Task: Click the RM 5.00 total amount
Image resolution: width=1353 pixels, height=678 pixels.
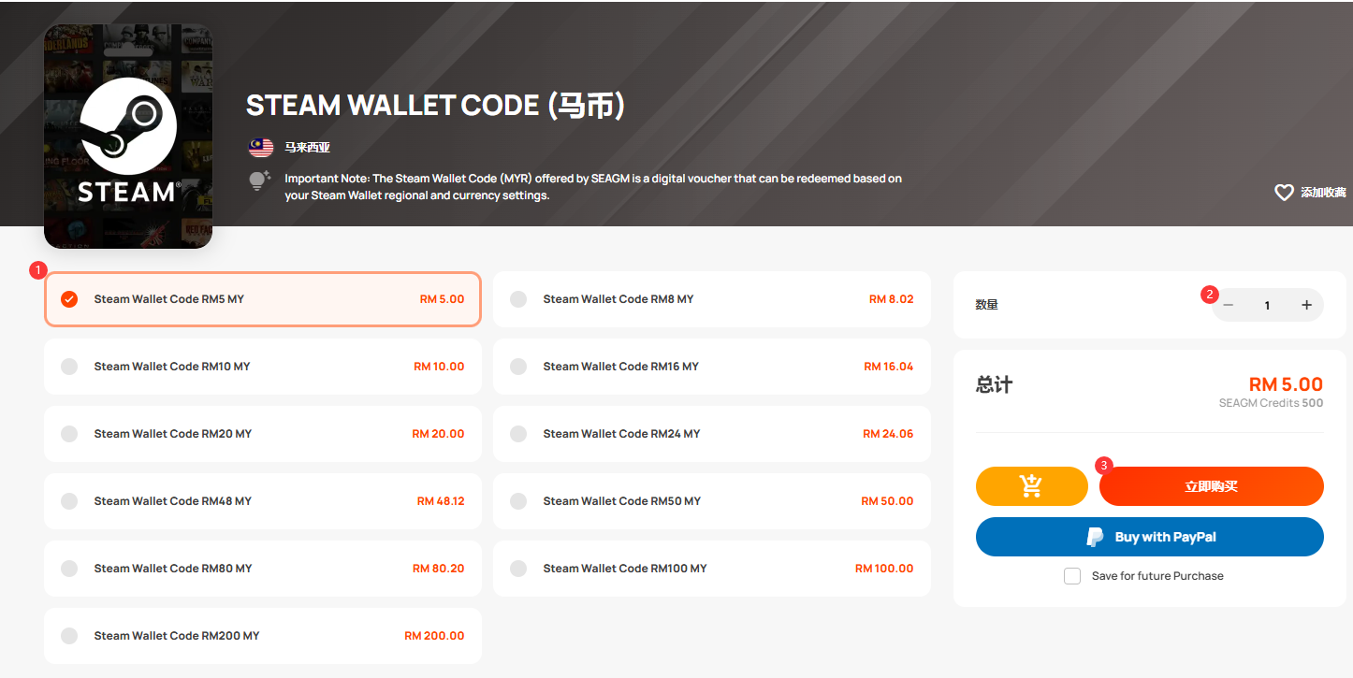Action: (1286, 384)
